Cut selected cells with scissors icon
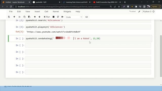Viewport: 162px width, 91px height. click(x=20, y=17)
